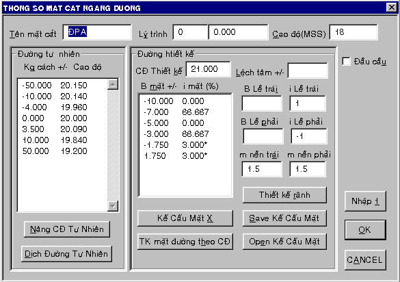This screenshot has height=282, width=400.
Task: Click the scroll up arrow in natural line list
Action: [x=113, y=84]
